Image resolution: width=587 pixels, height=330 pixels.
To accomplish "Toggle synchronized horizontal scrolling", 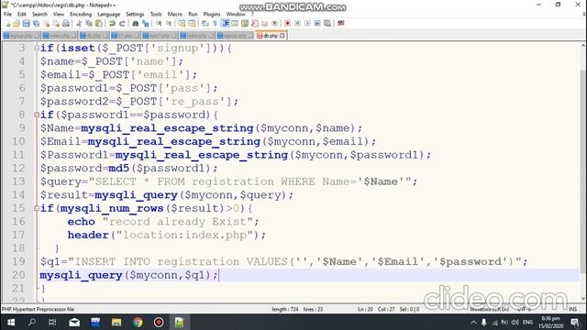I will (192, 23).
